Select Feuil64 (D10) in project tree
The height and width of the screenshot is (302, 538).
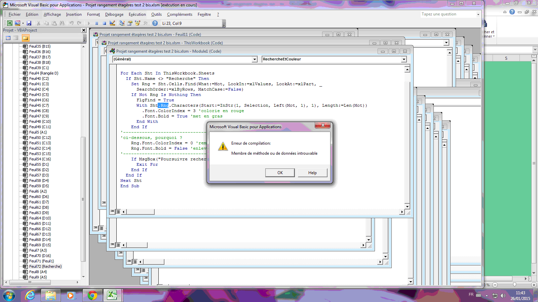click(x=40, y=218)
